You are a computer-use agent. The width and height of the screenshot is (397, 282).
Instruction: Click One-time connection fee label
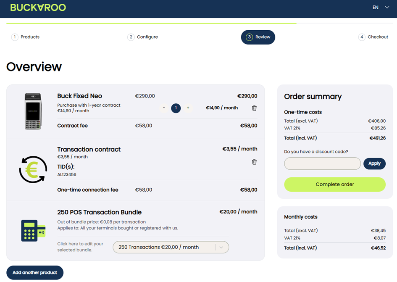point(88,190)
